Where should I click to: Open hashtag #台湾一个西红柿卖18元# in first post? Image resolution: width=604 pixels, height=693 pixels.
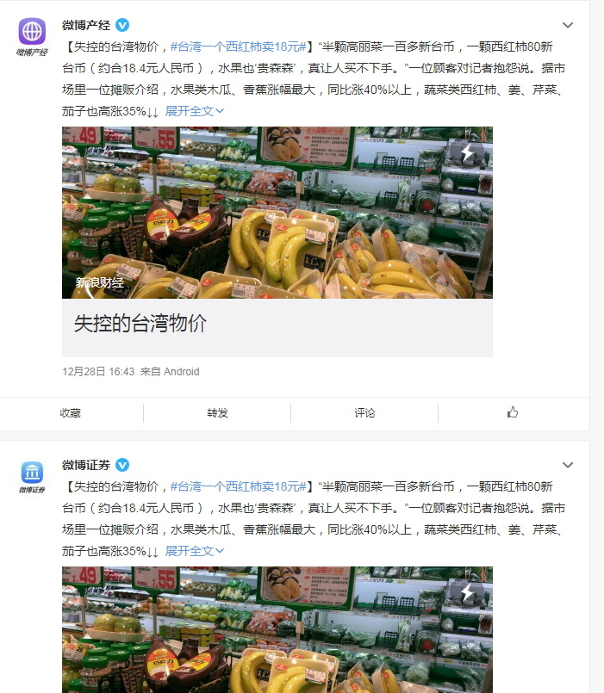tap(238, 46)
